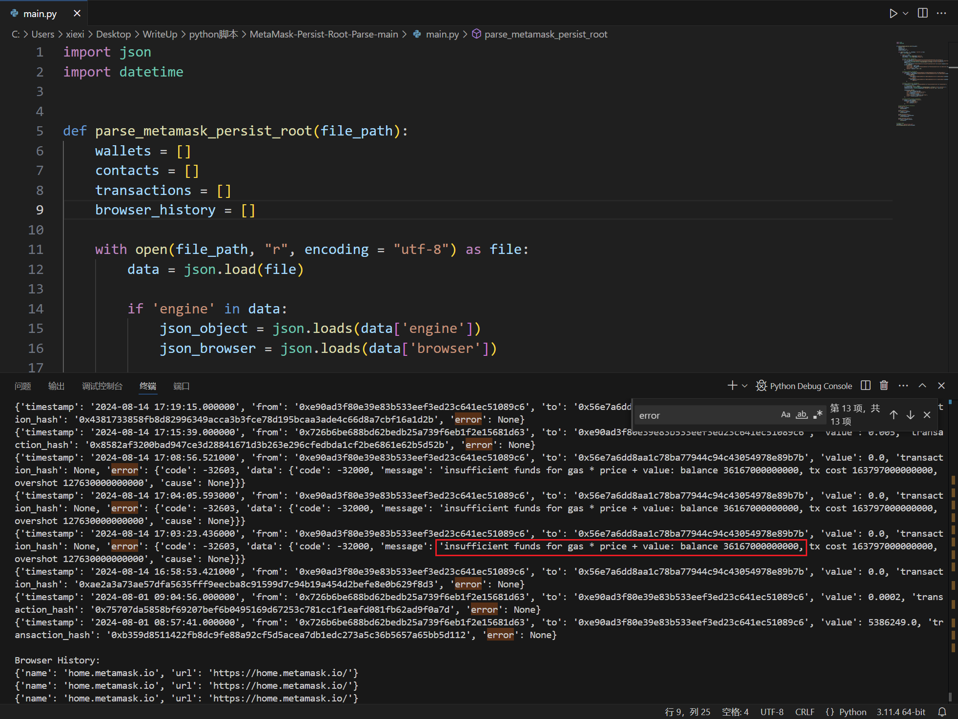The image size is (958, 719).
Task: Close the bottom panel
Action: pos(941,386)
